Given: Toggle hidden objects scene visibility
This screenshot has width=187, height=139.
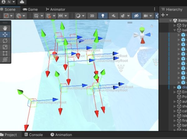Looking at the screenshot, I should click(x=136, y=16).
